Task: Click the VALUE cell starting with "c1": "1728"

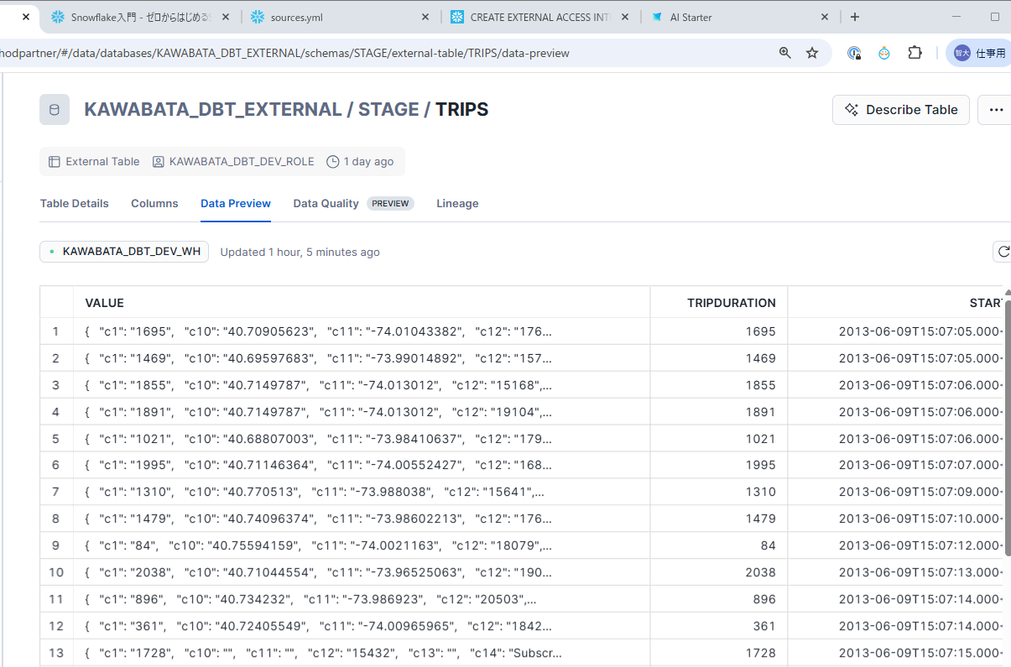Action: point(362,653)
